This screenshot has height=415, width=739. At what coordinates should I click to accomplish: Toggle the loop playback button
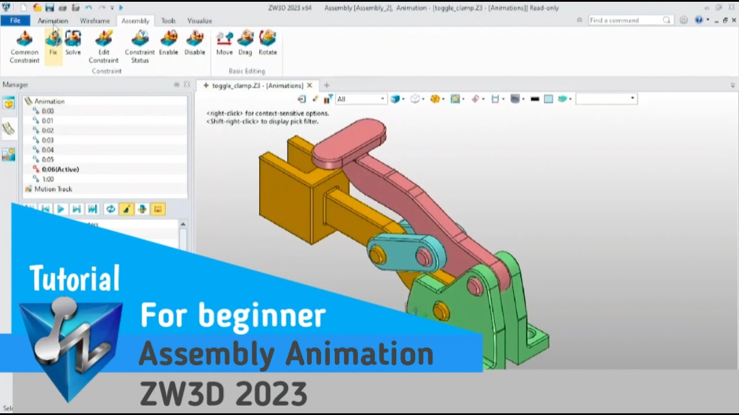[110, 209]
